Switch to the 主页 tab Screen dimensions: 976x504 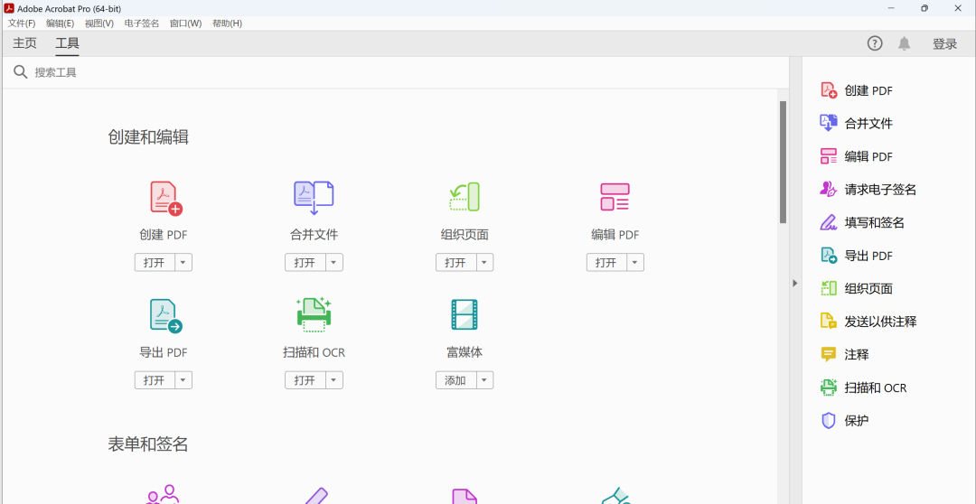coord(25,43)
